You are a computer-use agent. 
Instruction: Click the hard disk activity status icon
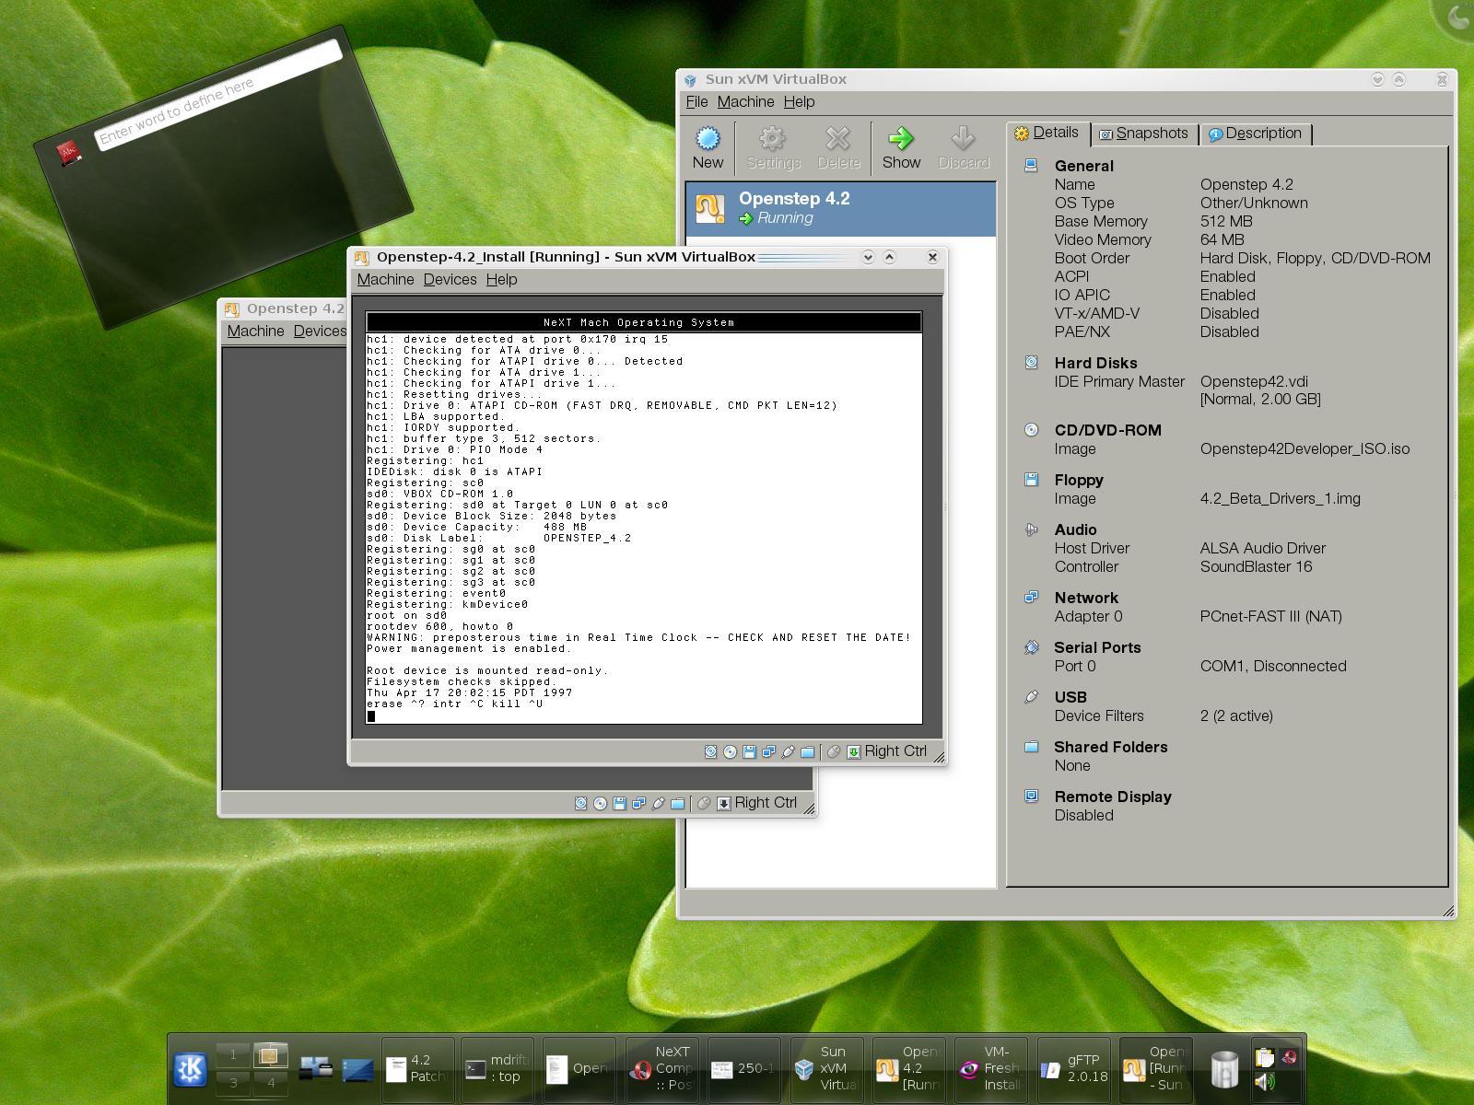tap(710, 751)
